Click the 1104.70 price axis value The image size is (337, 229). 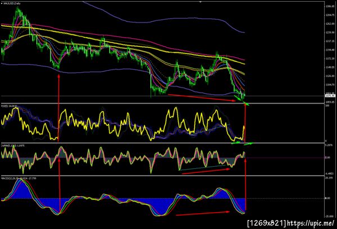click(330, 85)
